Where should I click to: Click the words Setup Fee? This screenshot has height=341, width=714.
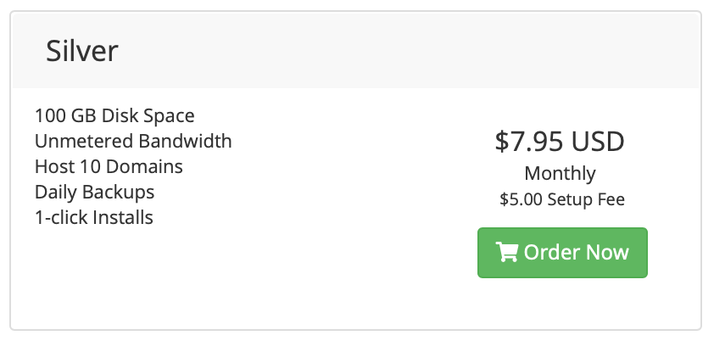pos(586,199)
